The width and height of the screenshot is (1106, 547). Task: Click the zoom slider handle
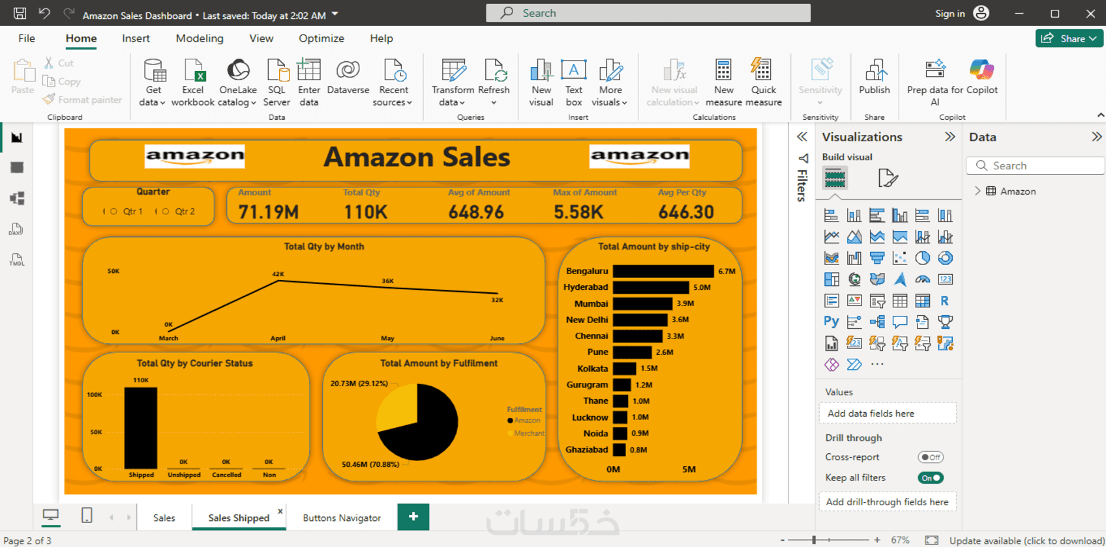[814, 540]
